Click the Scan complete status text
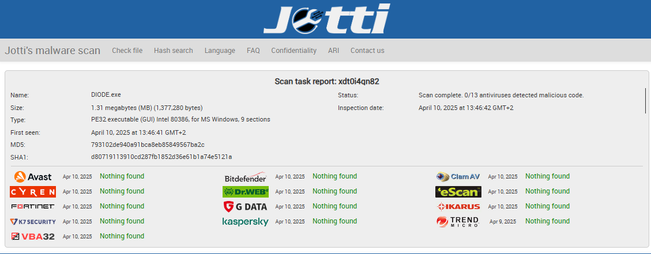 501,95
